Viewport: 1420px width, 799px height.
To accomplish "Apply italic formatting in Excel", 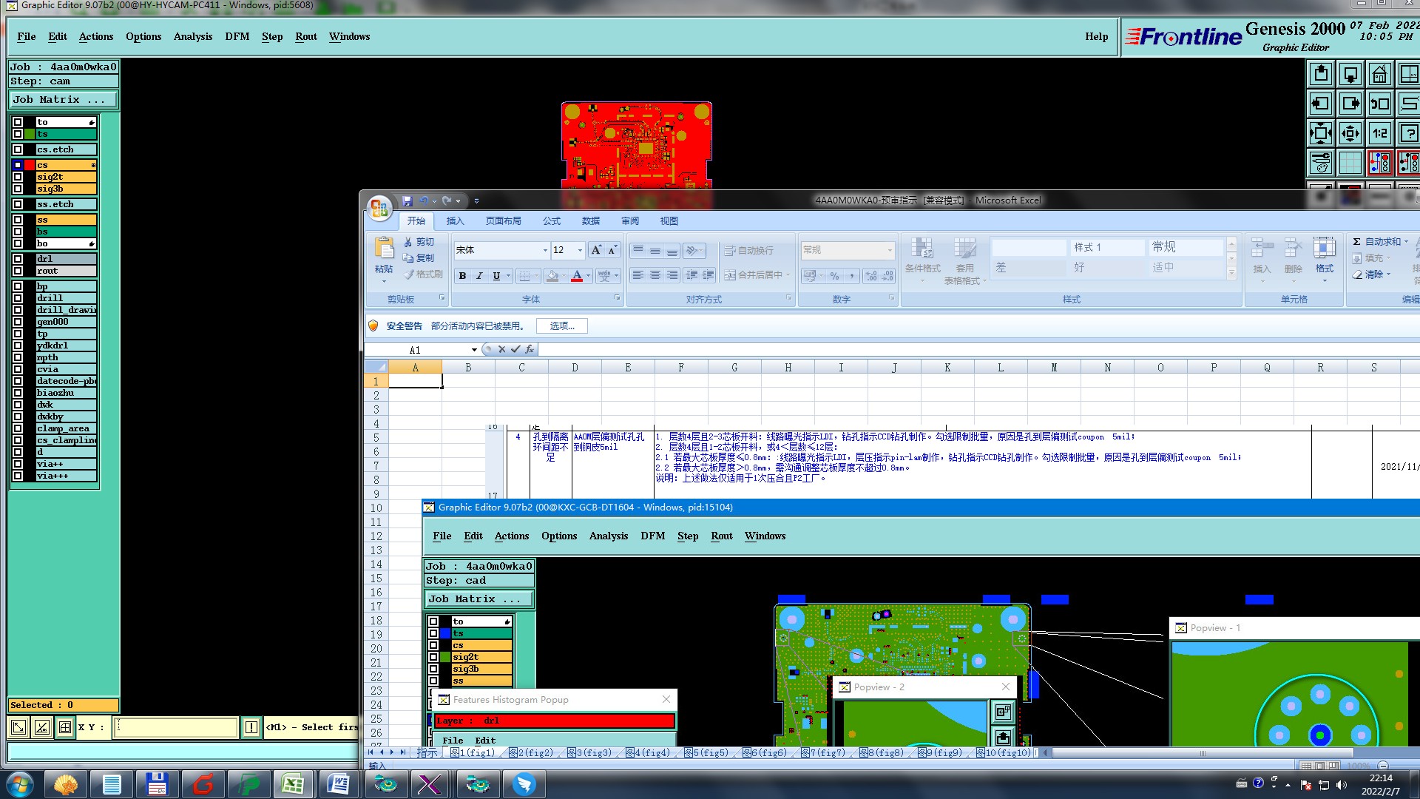I will pos(479,276).
